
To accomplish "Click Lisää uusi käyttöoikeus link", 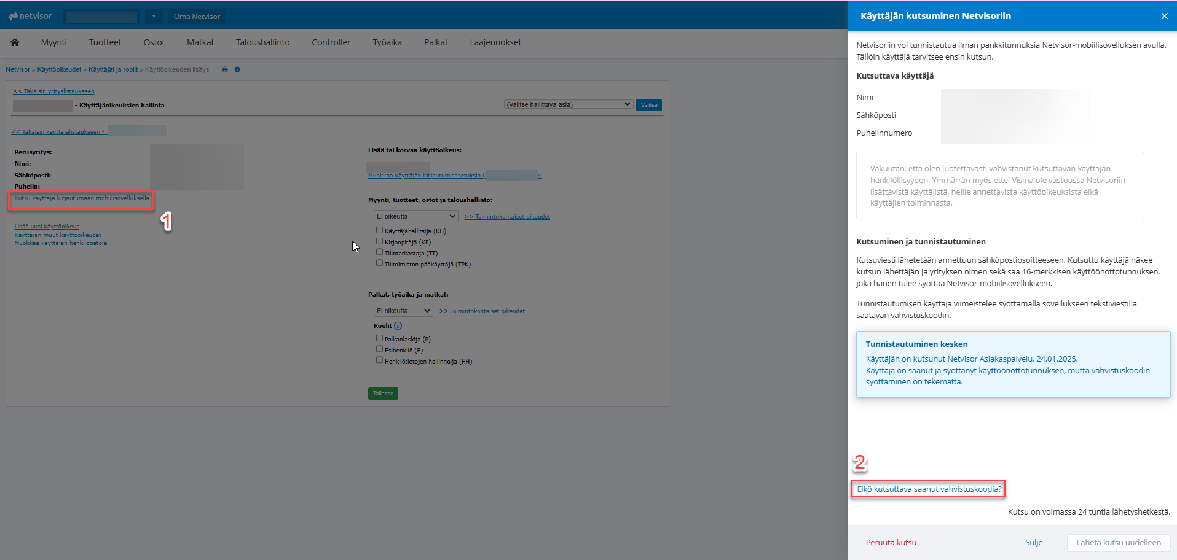I will click(x=47, y=227).
